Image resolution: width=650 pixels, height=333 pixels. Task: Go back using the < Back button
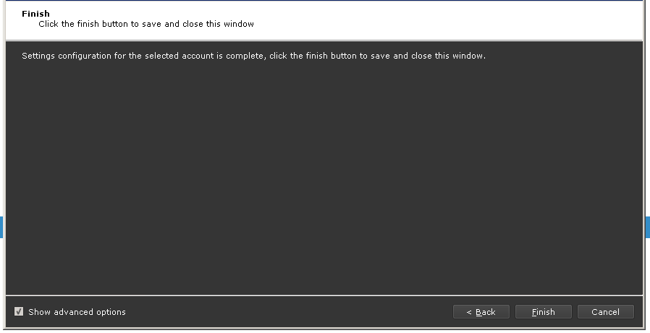(481, 312)
